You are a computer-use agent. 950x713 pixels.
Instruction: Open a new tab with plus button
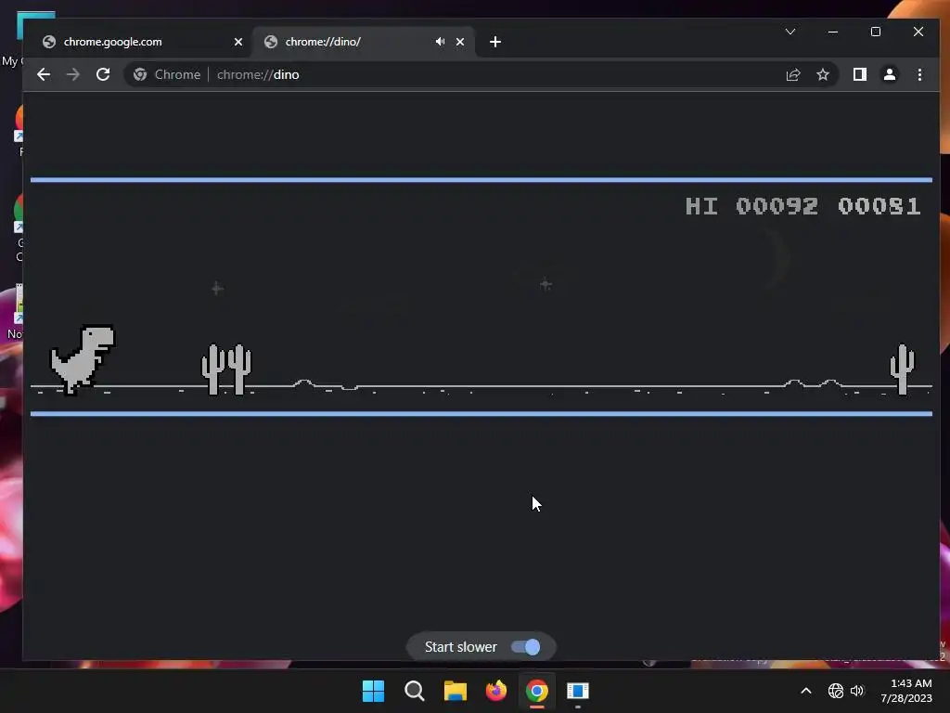click(495, 42)
